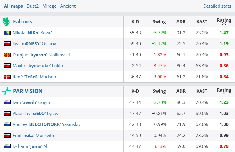Select the All maps tab
Image resolution: width=235 pixels, height=152 pixels.
14,6
